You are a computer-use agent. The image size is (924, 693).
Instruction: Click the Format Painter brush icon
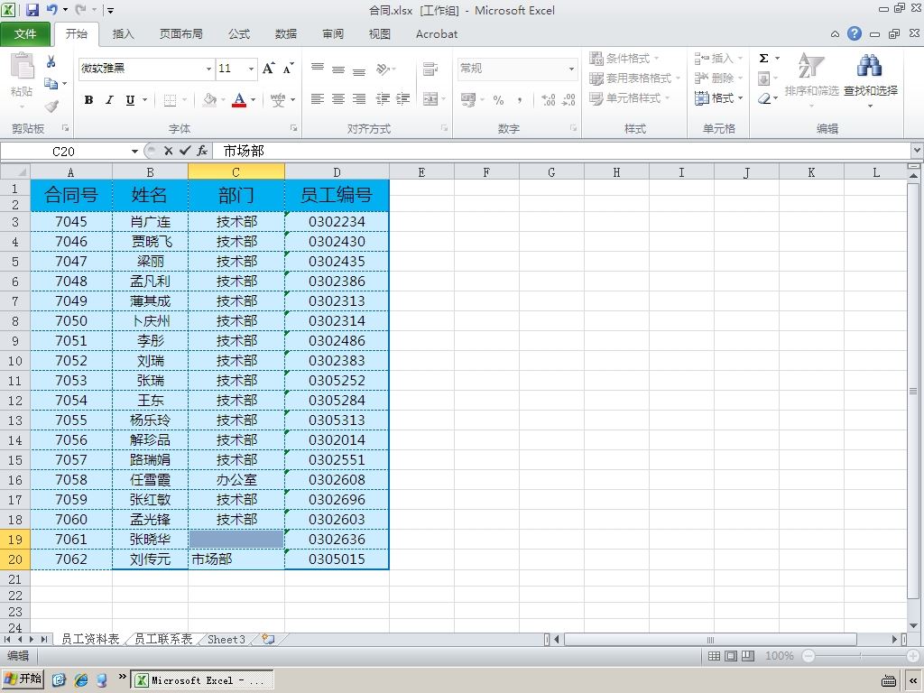[51, 106]
